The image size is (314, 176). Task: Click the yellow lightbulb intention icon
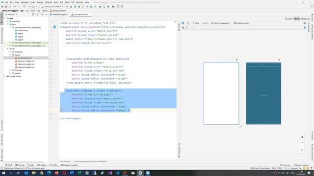point(62,110)
